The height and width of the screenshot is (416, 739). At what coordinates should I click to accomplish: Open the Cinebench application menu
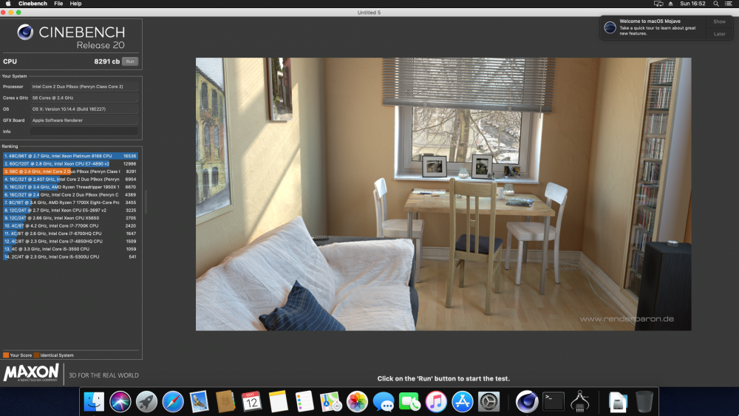tap(33, 3)
